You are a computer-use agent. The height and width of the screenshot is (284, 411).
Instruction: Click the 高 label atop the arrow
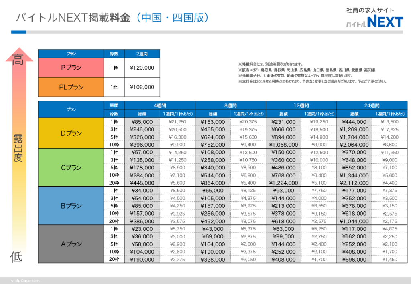click(18, 60)
